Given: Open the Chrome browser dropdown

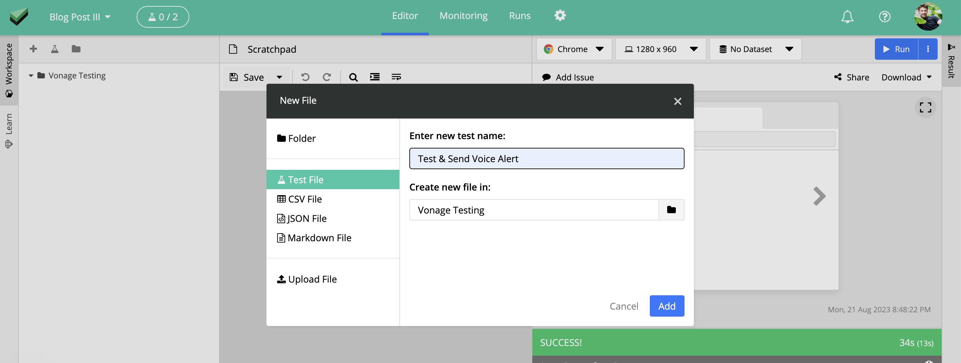Looking at the screenshot, I should click(574, 49).
